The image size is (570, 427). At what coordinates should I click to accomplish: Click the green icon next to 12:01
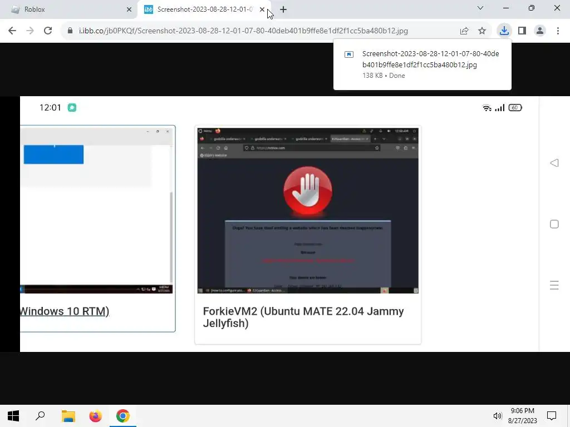[72, 108]
